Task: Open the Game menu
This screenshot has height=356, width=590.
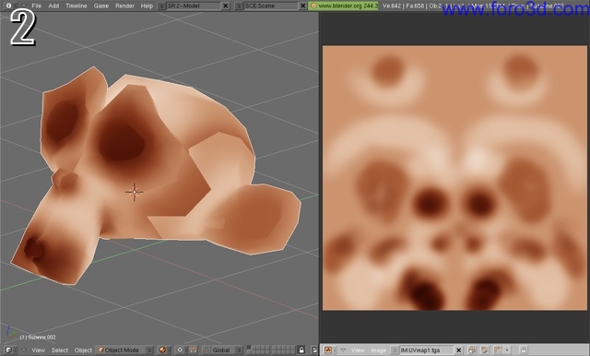Action: tap(101, 6)
